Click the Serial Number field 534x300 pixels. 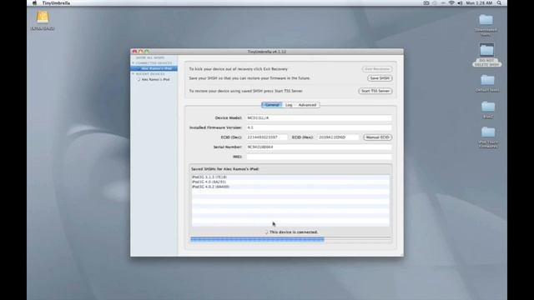click(x=319, y=147)
